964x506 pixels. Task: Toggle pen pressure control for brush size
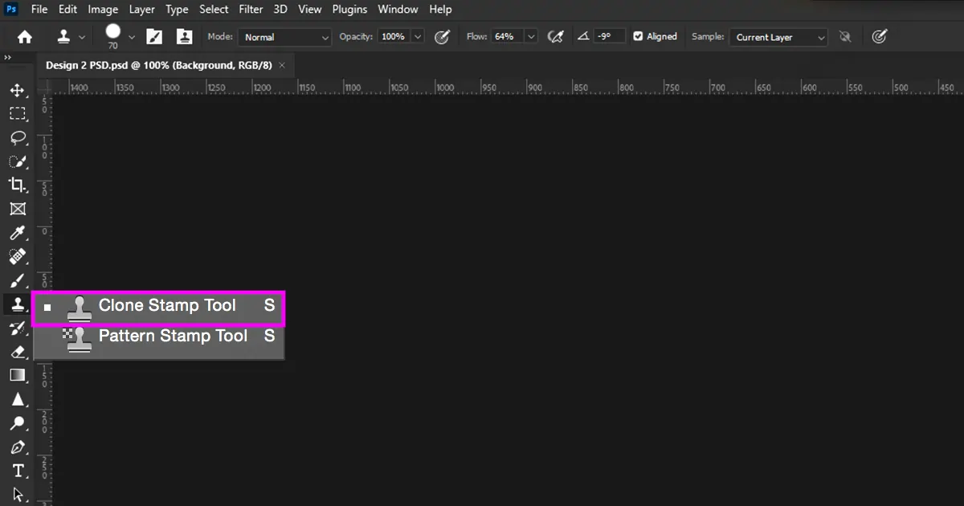tap(879, 36)
